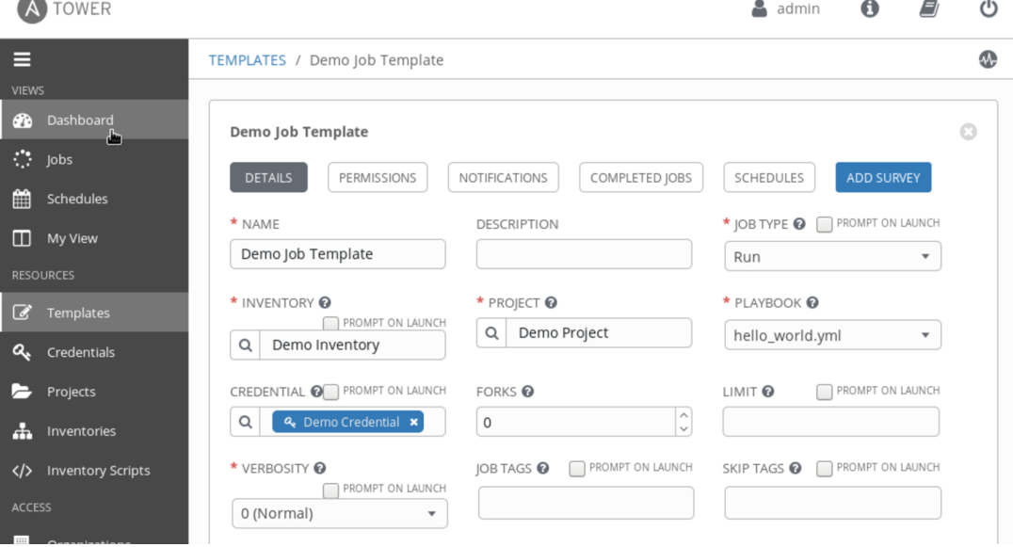Click the power logout icon

(989, 8)
